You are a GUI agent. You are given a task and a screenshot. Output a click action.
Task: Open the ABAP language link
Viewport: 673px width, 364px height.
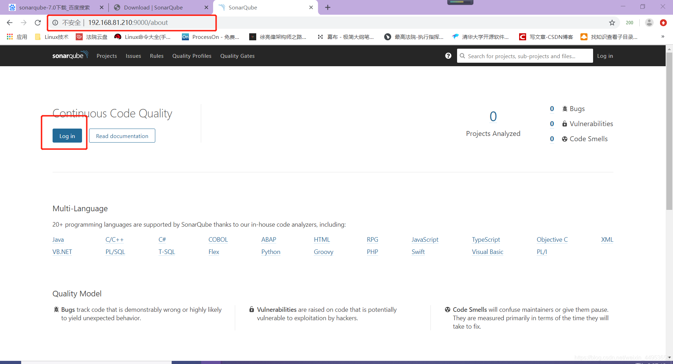tap(269, 240)
